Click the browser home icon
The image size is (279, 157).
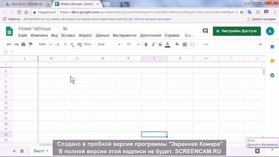coord(26,12)
